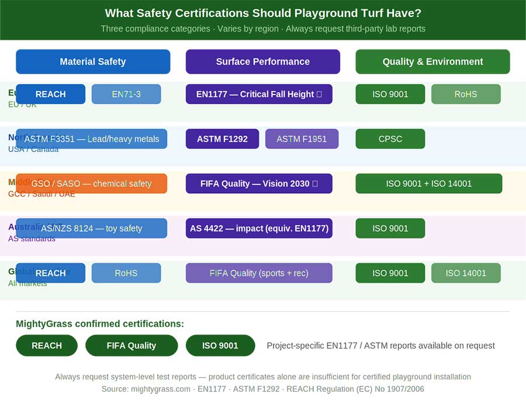Select the CPSC badge for North America
Viewport: 526px width, 401px height.
click(x=390, y=139)
